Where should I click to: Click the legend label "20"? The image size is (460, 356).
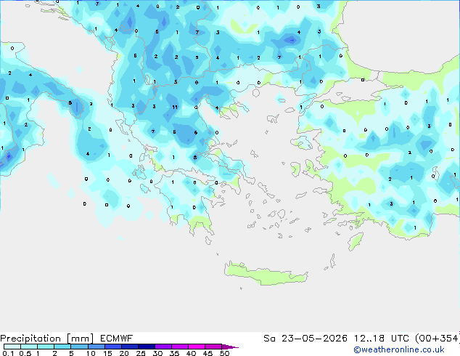point(124,353)
